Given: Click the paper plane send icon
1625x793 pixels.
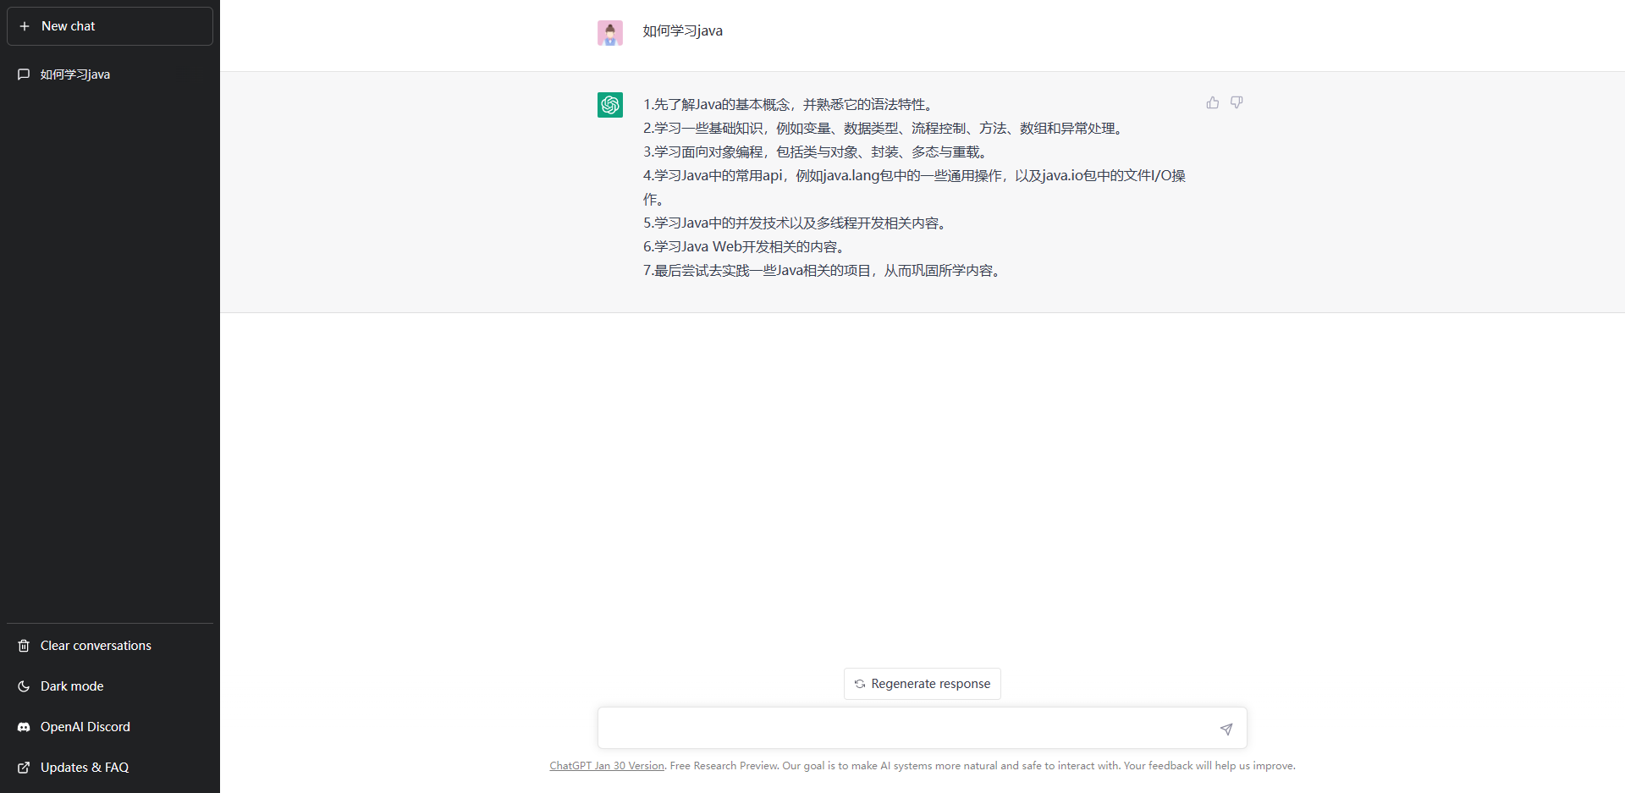Looking at the screenshot, I should coord(1226,729).
